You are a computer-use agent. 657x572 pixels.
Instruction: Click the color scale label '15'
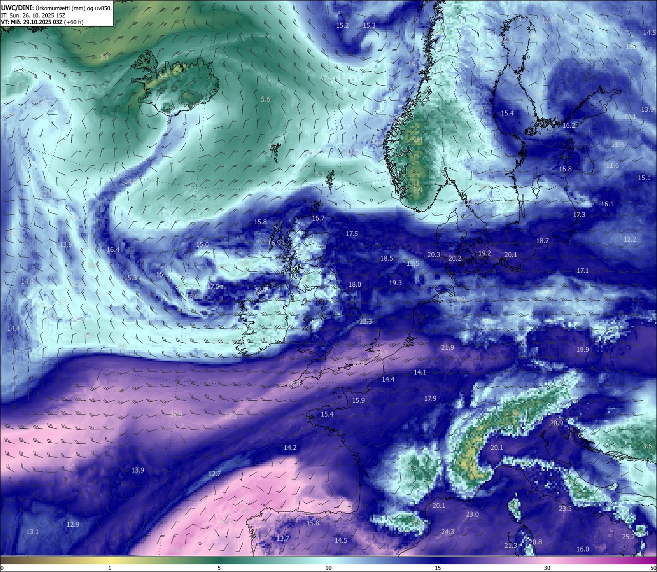438,568
